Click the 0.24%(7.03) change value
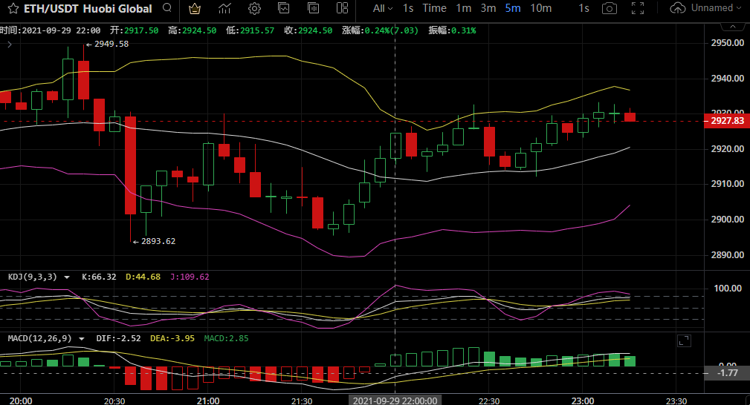The width and height of the screenshot is (750, 405). point(391,30)
